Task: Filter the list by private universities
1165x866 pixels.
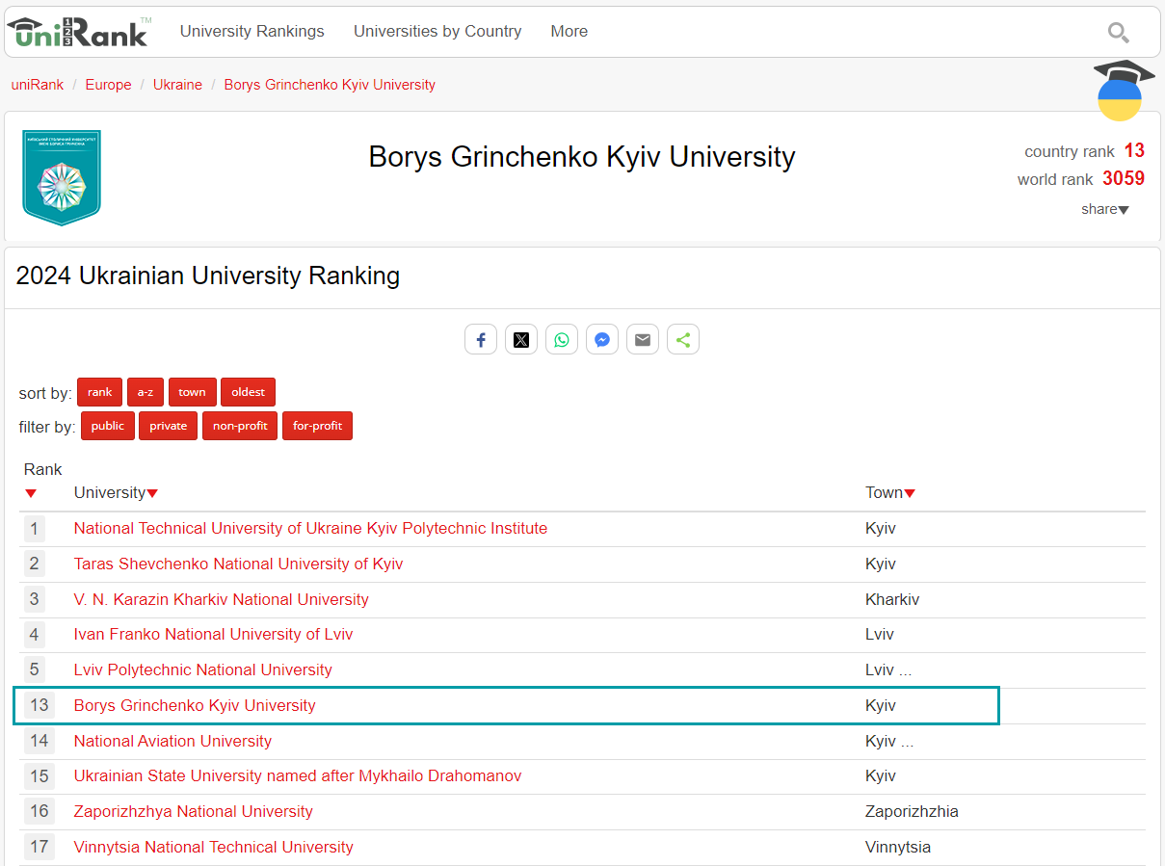Action: [x=169, y=426]
